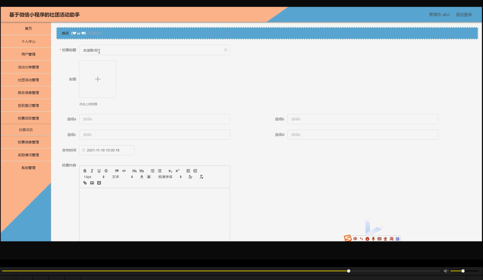Open 签到登记管理 in sidebar
The image size is (483, 280).
pyautogui.click(x=26, y=105)
